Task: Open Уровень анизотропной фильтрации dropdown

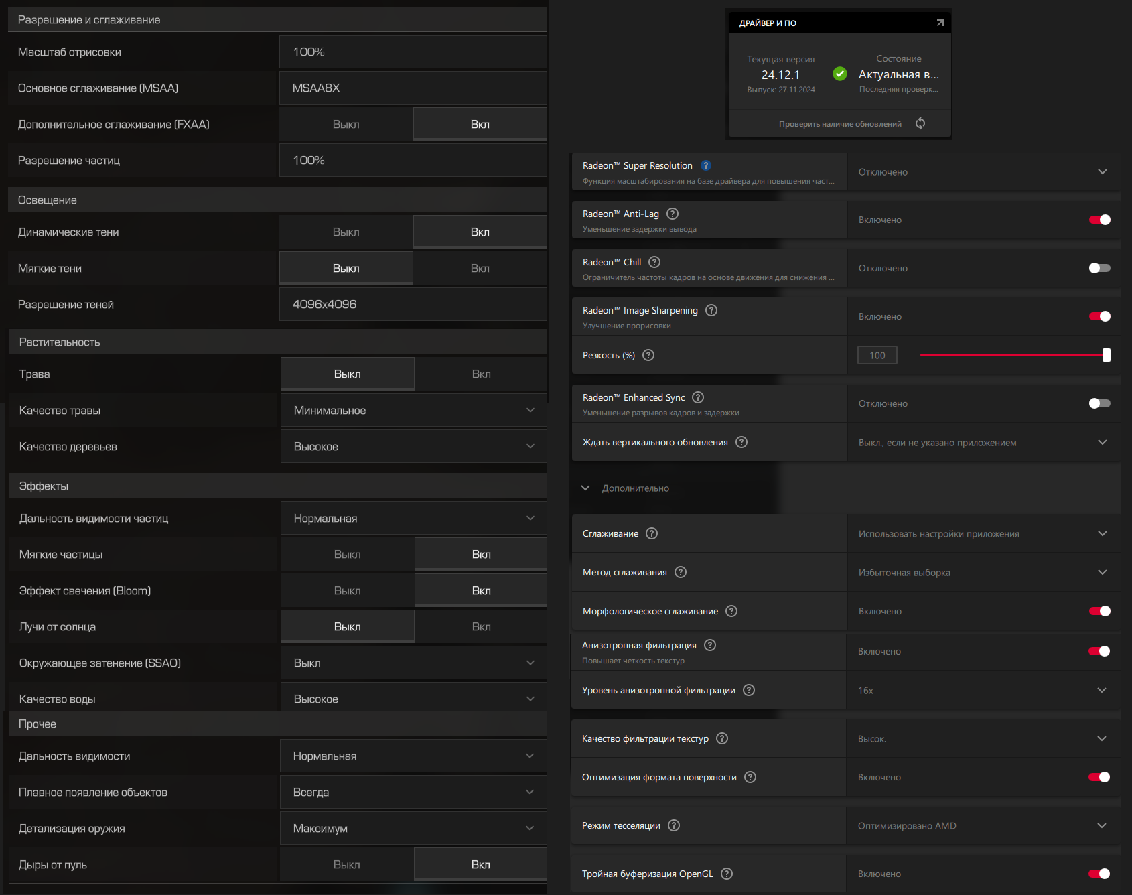Action: click(983, 690)
